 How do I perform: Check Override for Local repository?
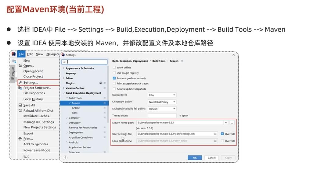pyautogui.click(x=222, y=141)
